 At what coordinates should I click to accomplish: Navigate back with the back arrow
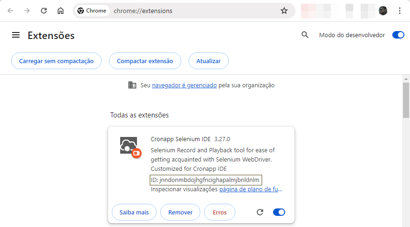10,11
